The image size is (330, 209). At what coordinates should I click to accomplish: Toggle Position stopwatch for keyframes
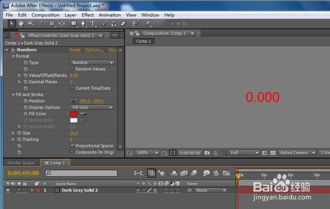(26, 101)
